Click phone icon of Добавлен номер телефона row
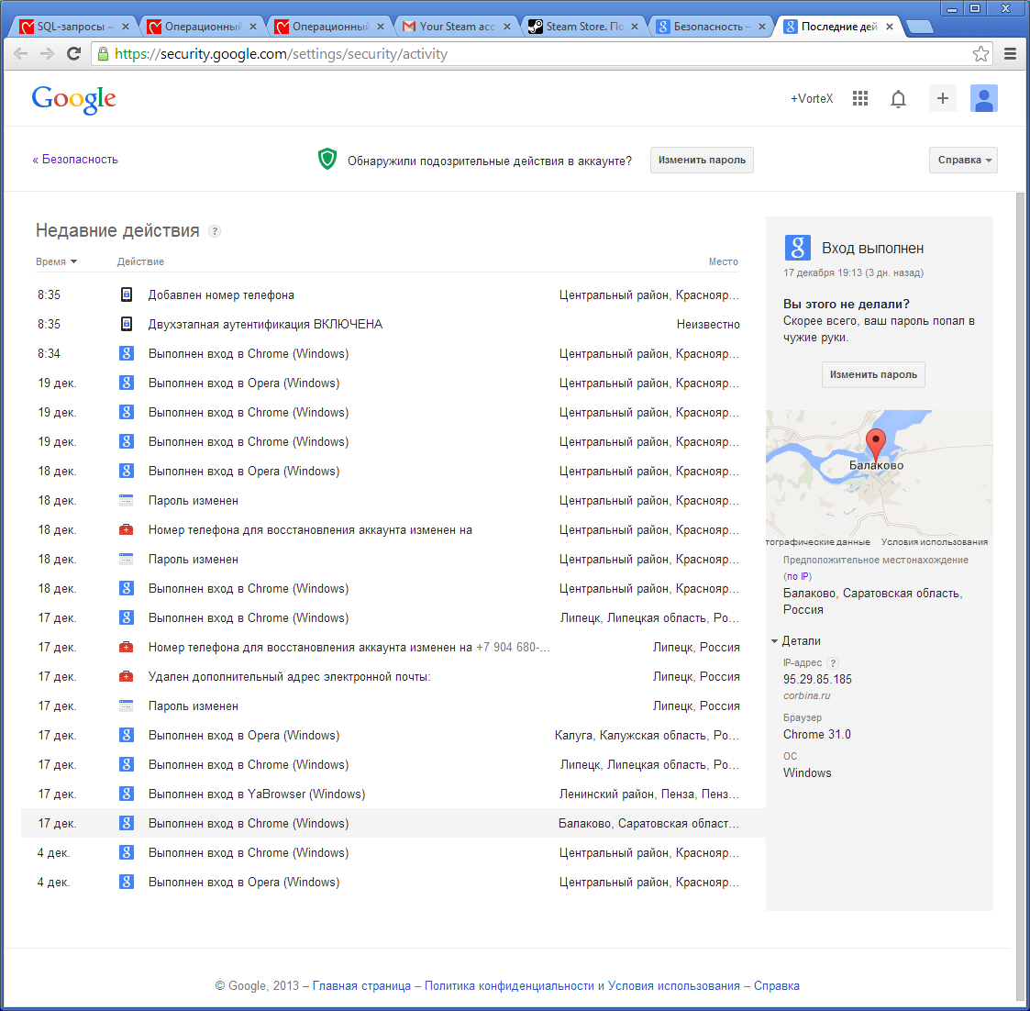Screen dimensions: 1030x1011 tap(127, 295)
